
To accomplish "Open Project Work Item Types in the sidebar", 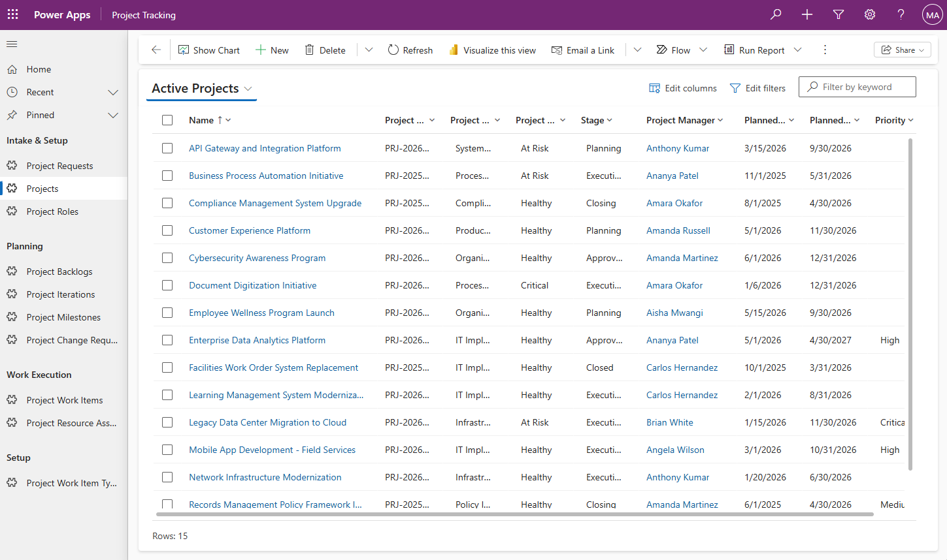I will pos(63,483).
